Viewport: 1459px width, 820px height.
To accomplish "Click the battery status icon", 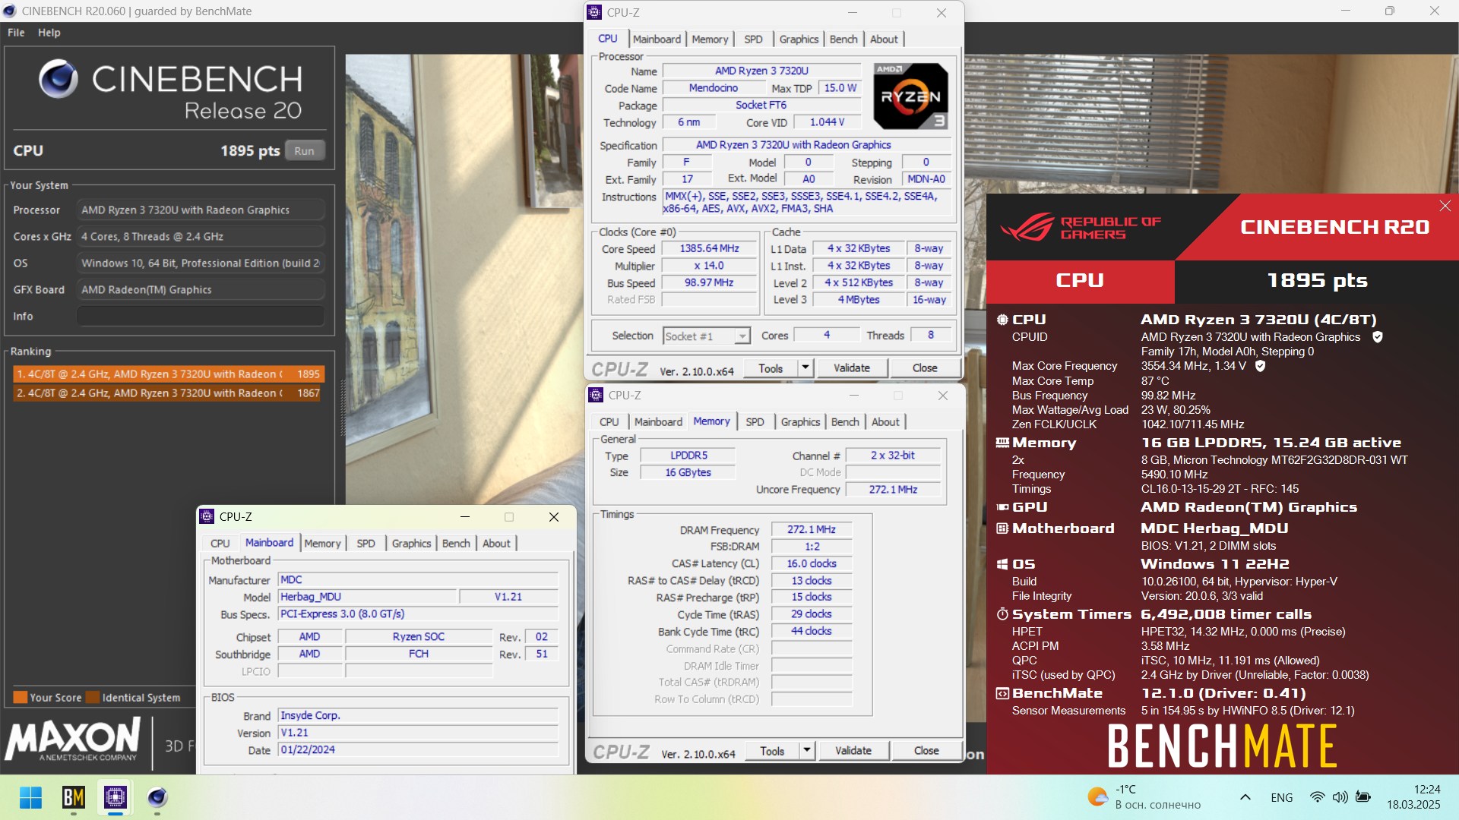I will (x=1363, y=797).
